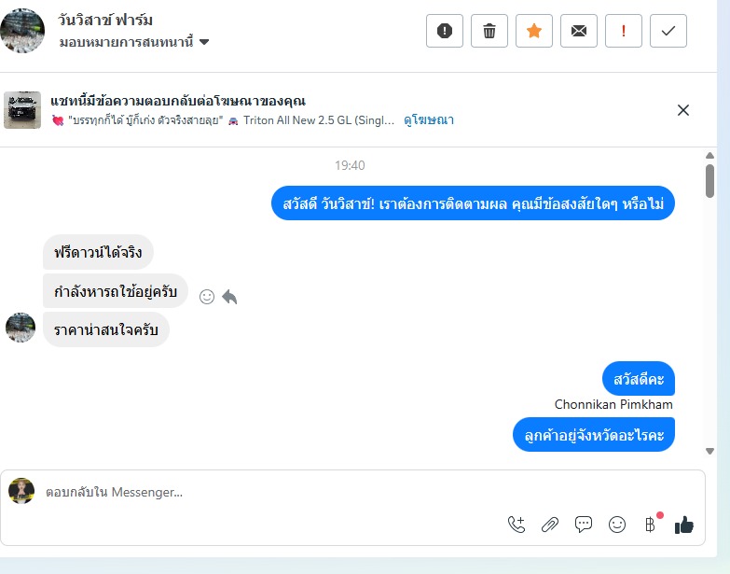The height and width of the screenshot is (574, 730).
Task: Click the ad thumbnail of the Triton truck
Action: (x=22, y=110)
